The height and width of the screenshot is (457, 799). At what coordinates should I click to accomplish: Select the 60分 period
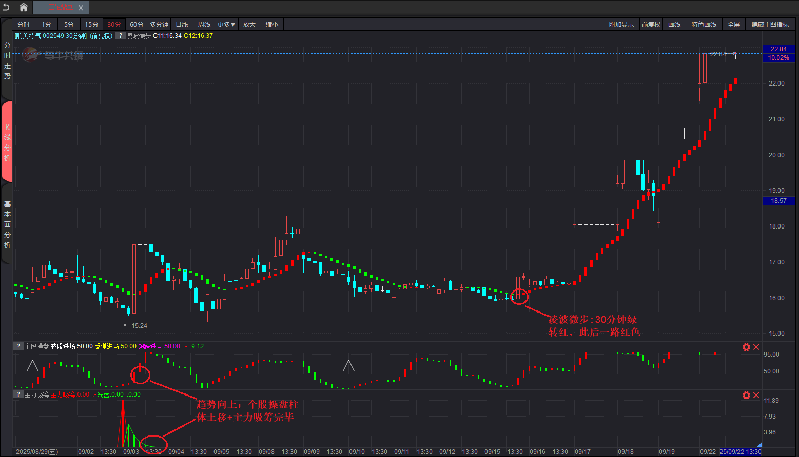[x=137, y=25]
